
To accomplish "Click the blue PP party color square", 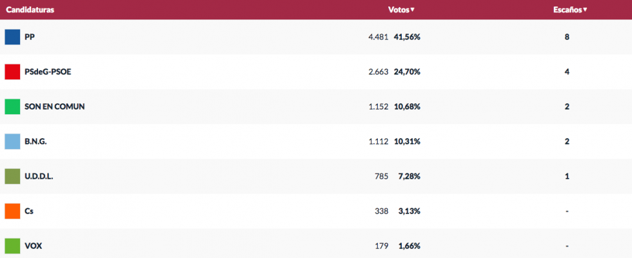I will pyautogui.click(x=13, y=37).
